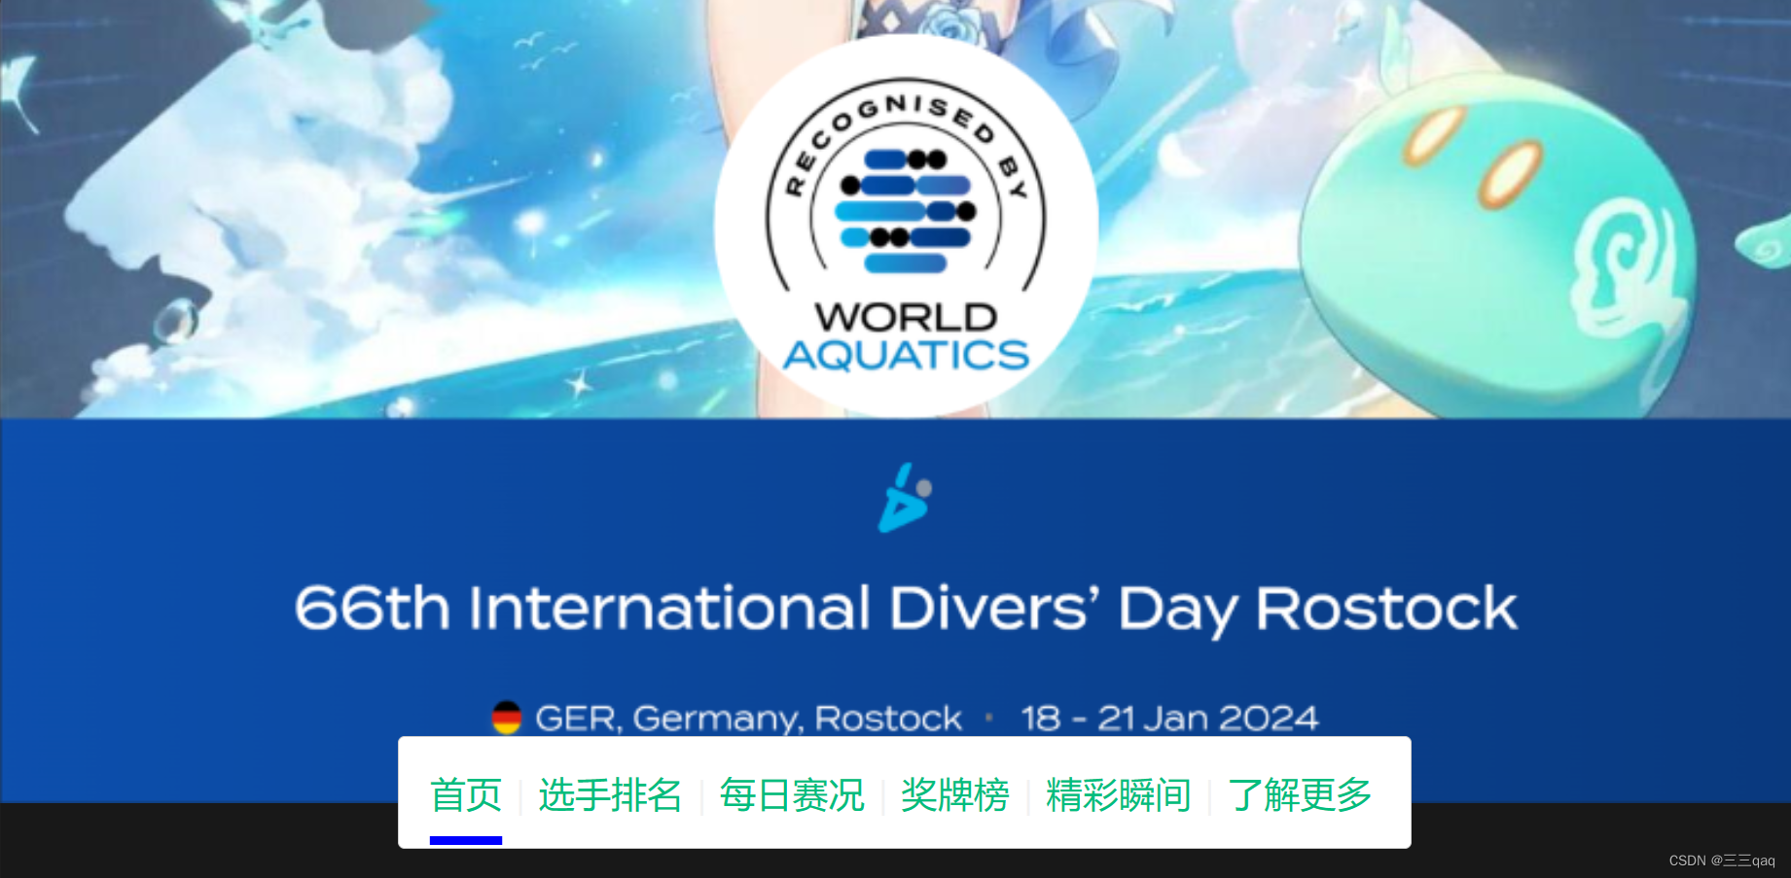Screen dimensions: 1791x878
Task: Open the 了解更多 tab
Action: click(1300, 795)
